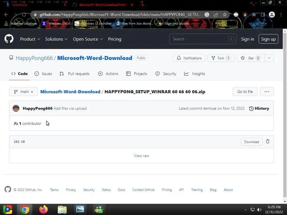Open the footer Docs link
The height and width of the screenshot is (215, 287).
click(x=121, y=190)
